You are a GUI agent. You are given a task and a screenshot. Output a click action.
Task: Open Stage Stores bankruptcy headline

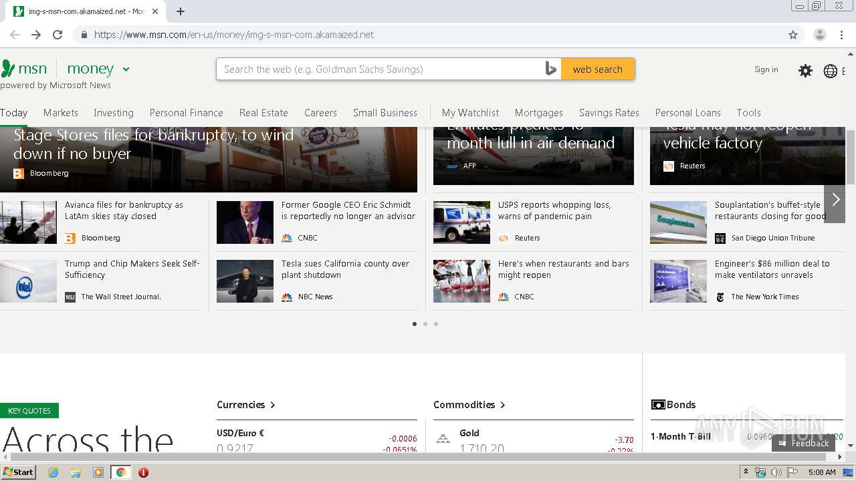click(154, 144)
